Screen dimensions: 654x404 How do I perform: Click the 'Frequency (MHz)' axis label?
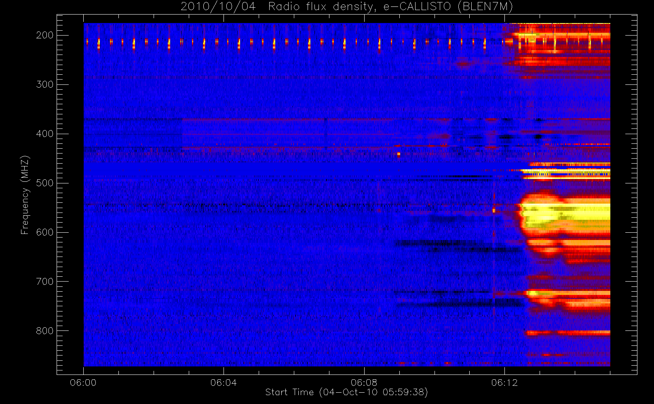coord(25,195)
